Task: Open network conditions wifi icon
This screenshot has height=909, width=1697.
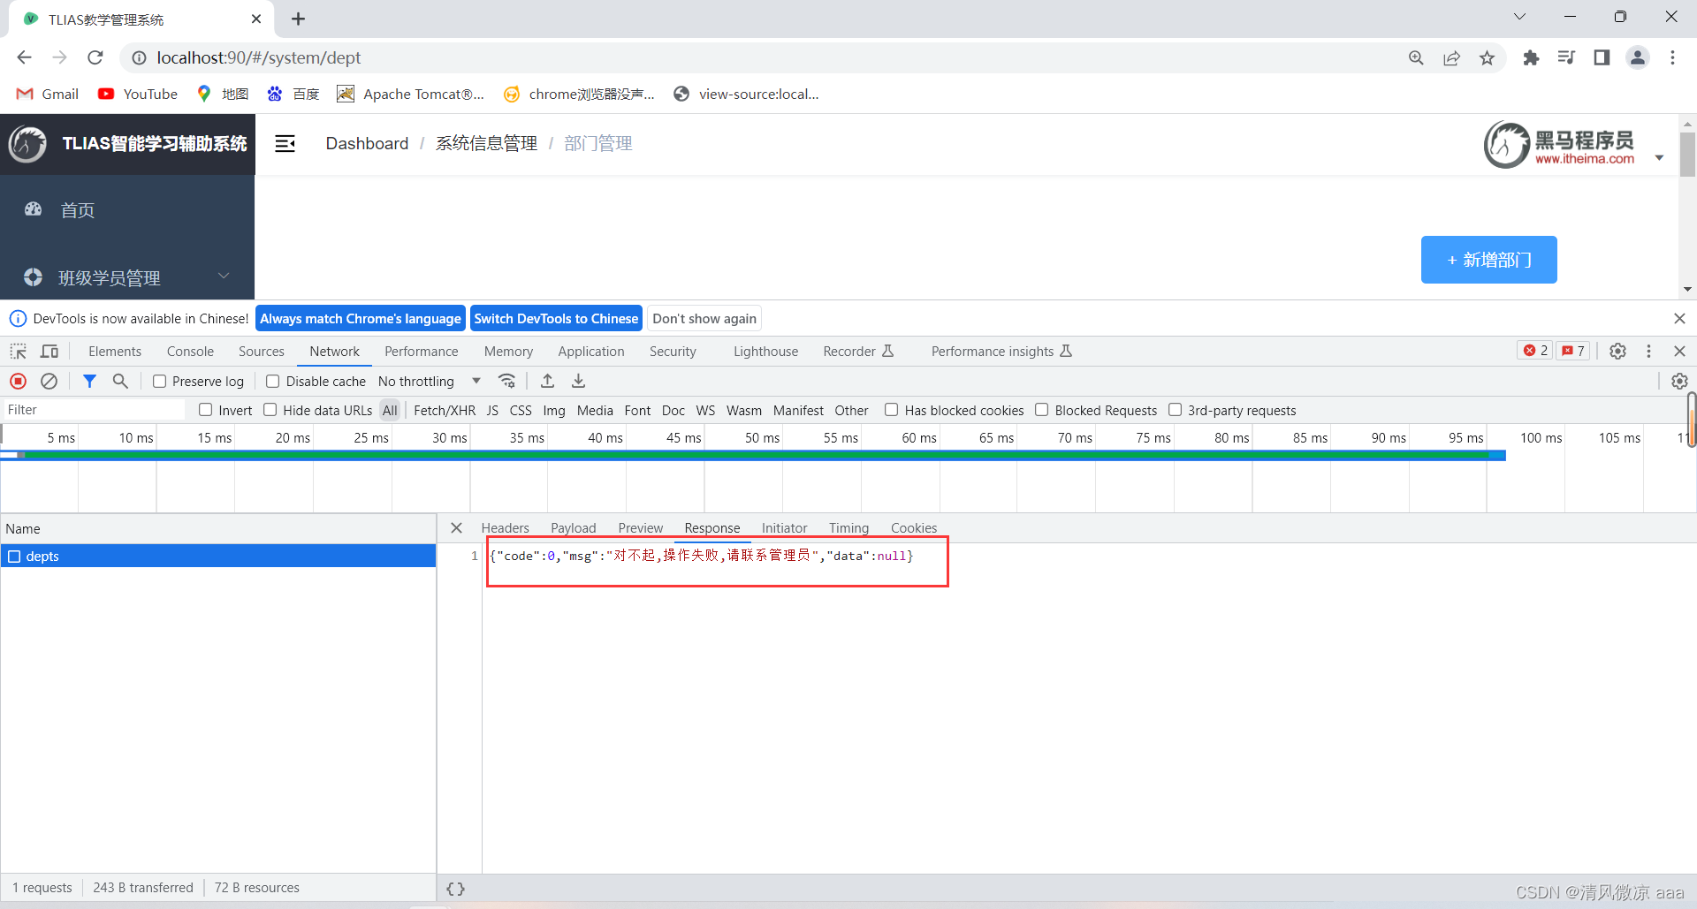Action: click(506, 381)
